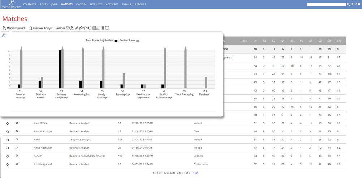Select the radio button for Ashish Agarwal

tap(8, 164)
